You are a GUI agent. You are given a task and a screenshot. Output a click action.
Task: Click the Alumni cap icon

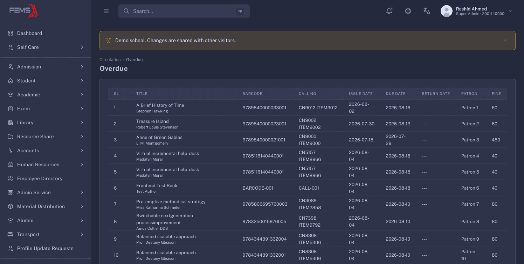[x=11, y=220]
